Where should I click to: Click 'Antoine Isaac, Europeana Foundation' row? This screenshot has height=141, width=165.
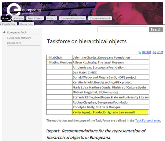(111, 68)
